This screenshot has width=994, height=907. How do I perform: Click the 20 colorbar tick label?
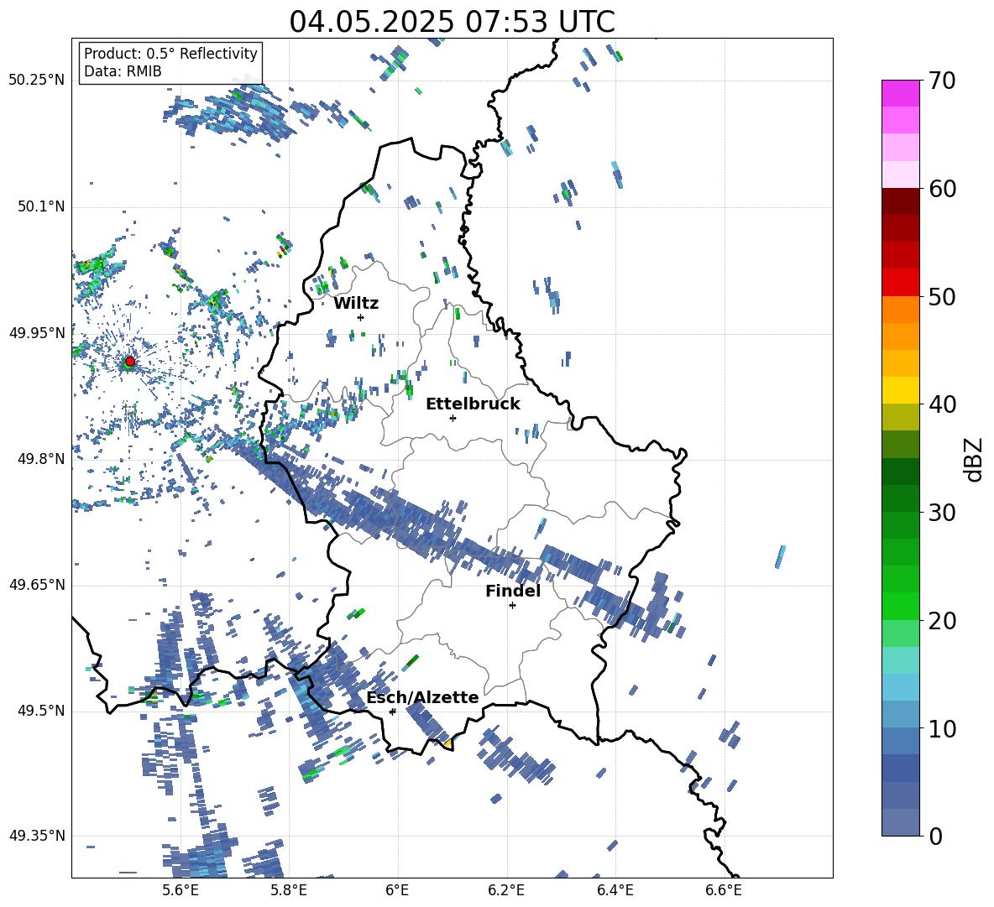tap(942, 620)
